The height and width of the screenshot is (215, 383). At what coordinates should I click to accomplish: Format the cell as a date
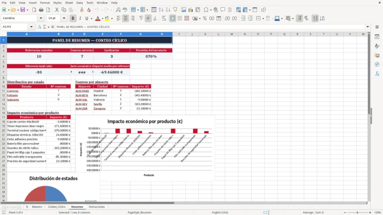pyautogui.click(x=219, y=18)
